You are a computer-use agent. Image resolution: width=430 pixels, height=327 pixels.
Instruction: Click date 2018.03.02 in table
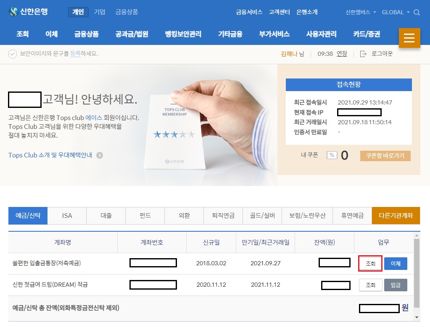(211, 264)
